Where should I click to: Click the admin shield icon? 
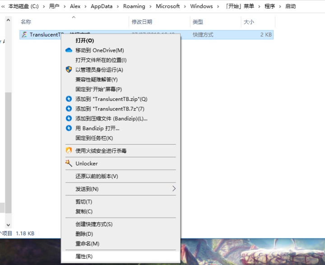click(x=69, y=69)
